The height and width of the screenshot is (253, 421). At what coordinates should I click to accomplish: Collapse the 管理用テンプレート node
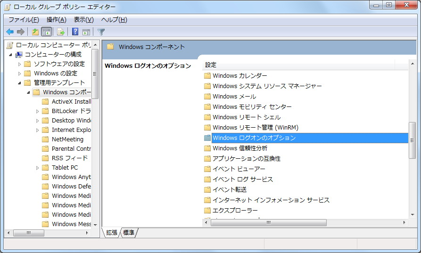point(19,83)
